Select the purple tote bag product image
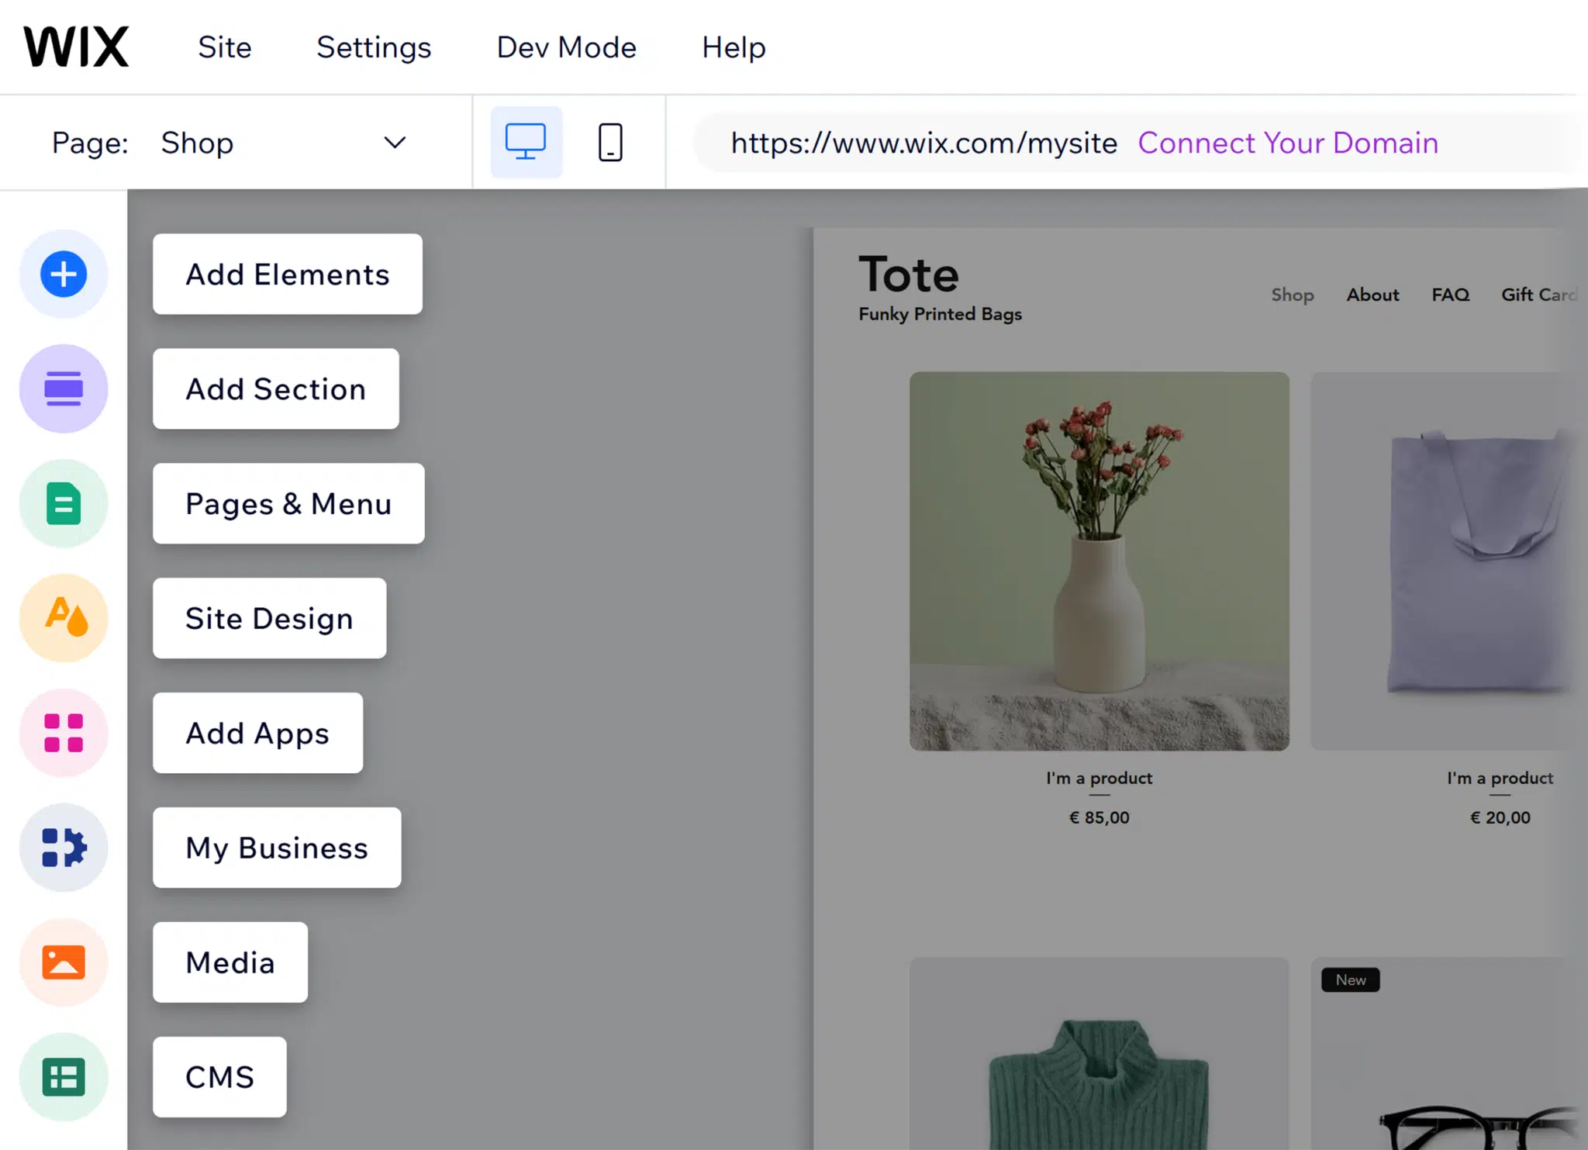1588x1150 pixels. point(1448,561)
